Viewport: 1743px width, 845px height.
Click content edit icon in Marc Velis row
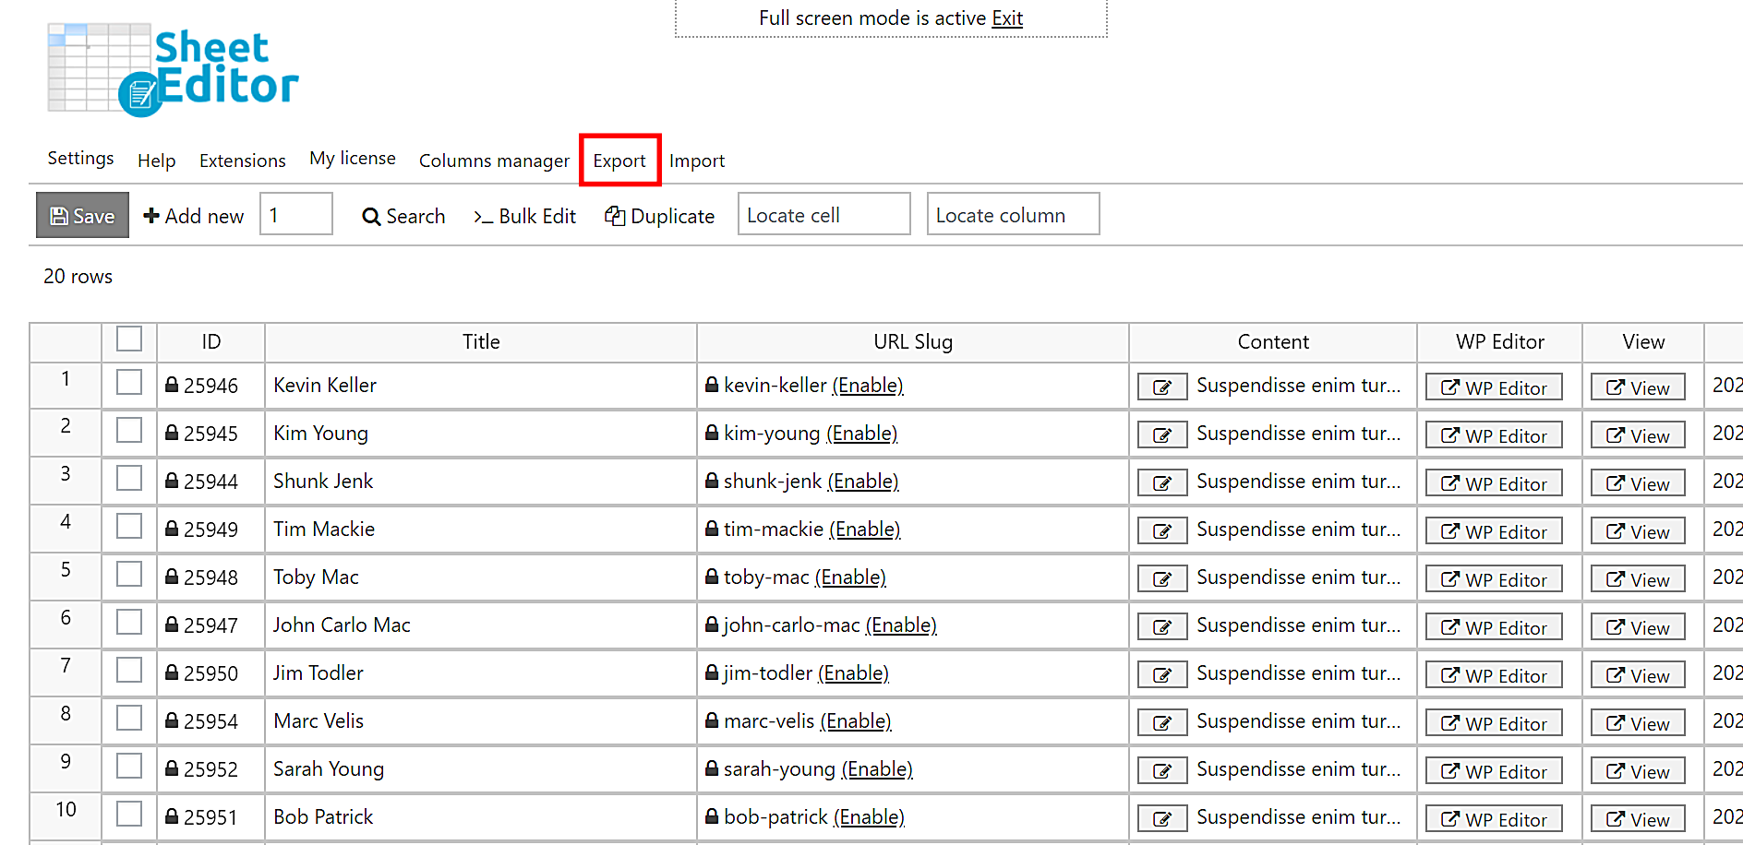pos(1161,723)
